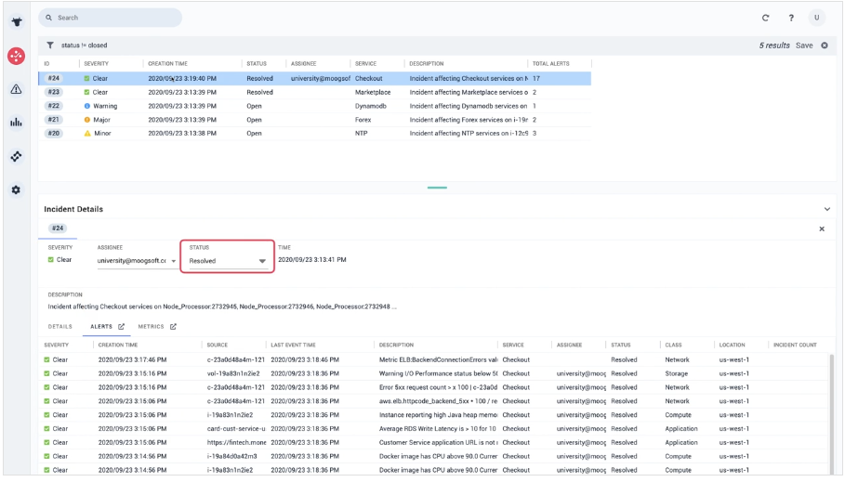Sort alerts by Location column header
The height and width of the screenshot is (482, 845).
tap(732, 345)
